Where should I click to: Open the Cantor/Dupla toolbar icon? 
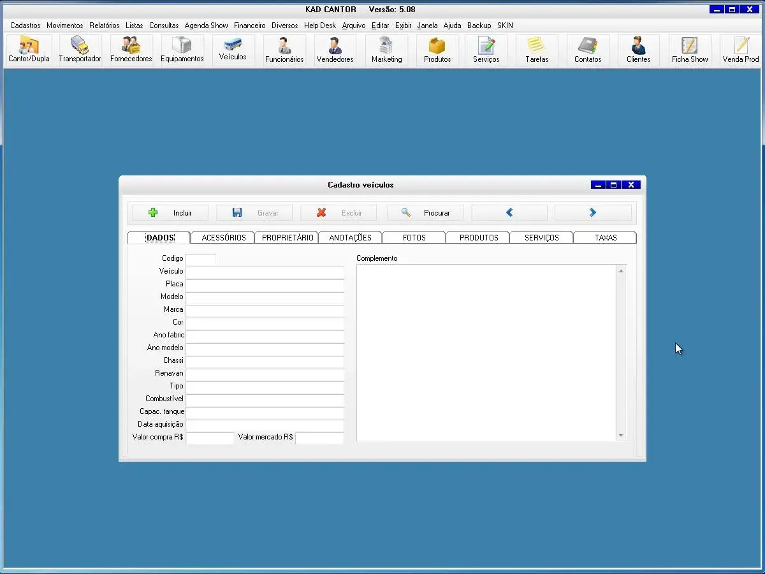click(29, 50)
